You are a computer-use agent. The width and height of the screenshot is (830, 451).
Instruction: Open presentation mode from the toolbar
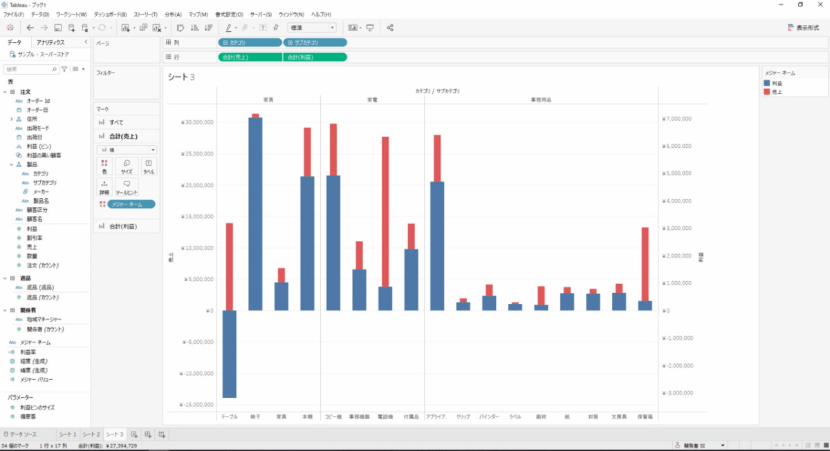370,28
